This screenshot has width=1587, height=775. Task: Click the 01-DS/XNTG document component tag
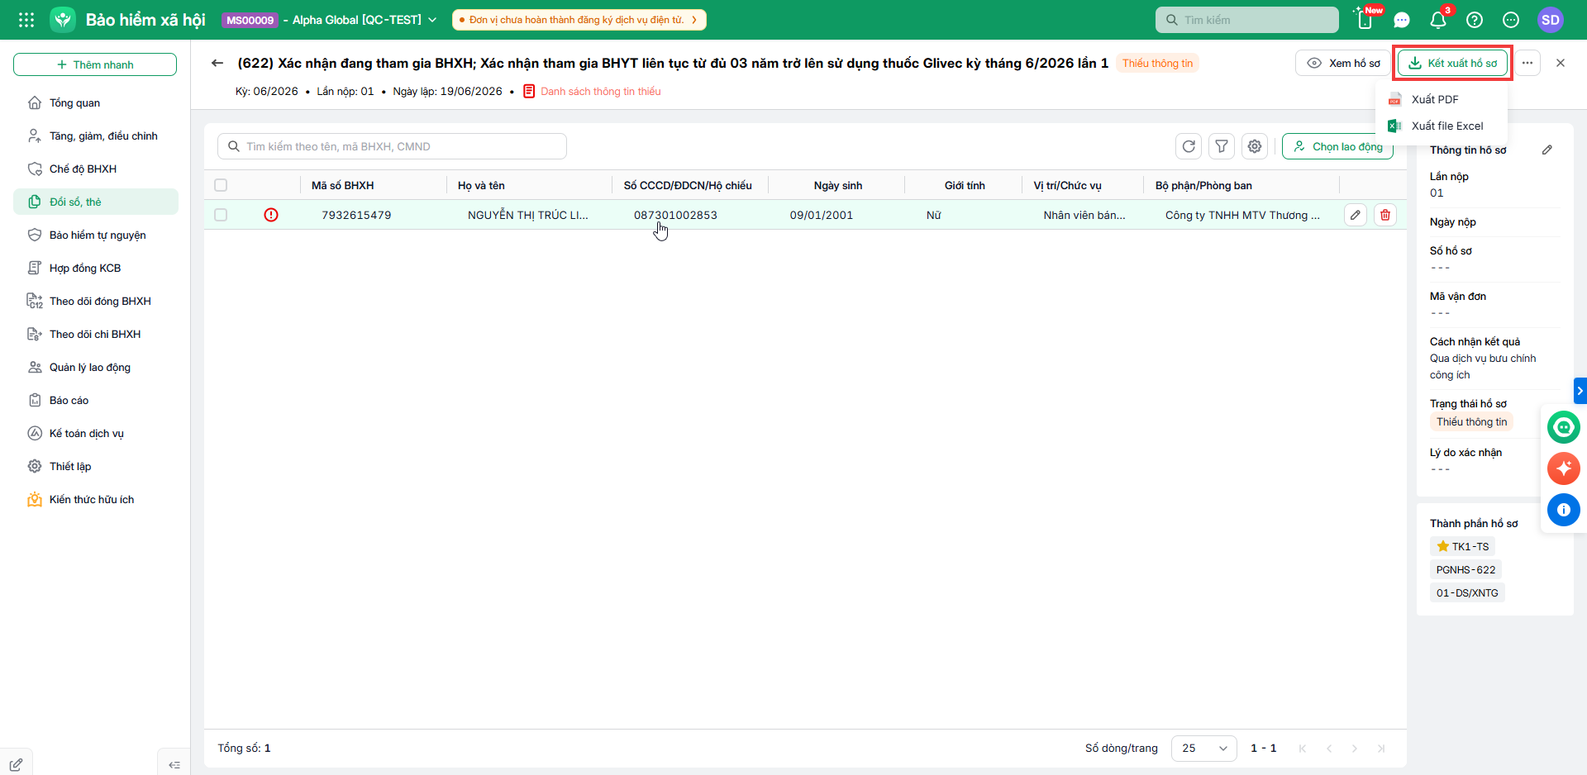[x=1467, y=592]
